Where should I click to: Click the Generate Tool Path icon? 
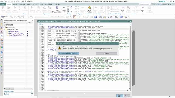point(32,9)
